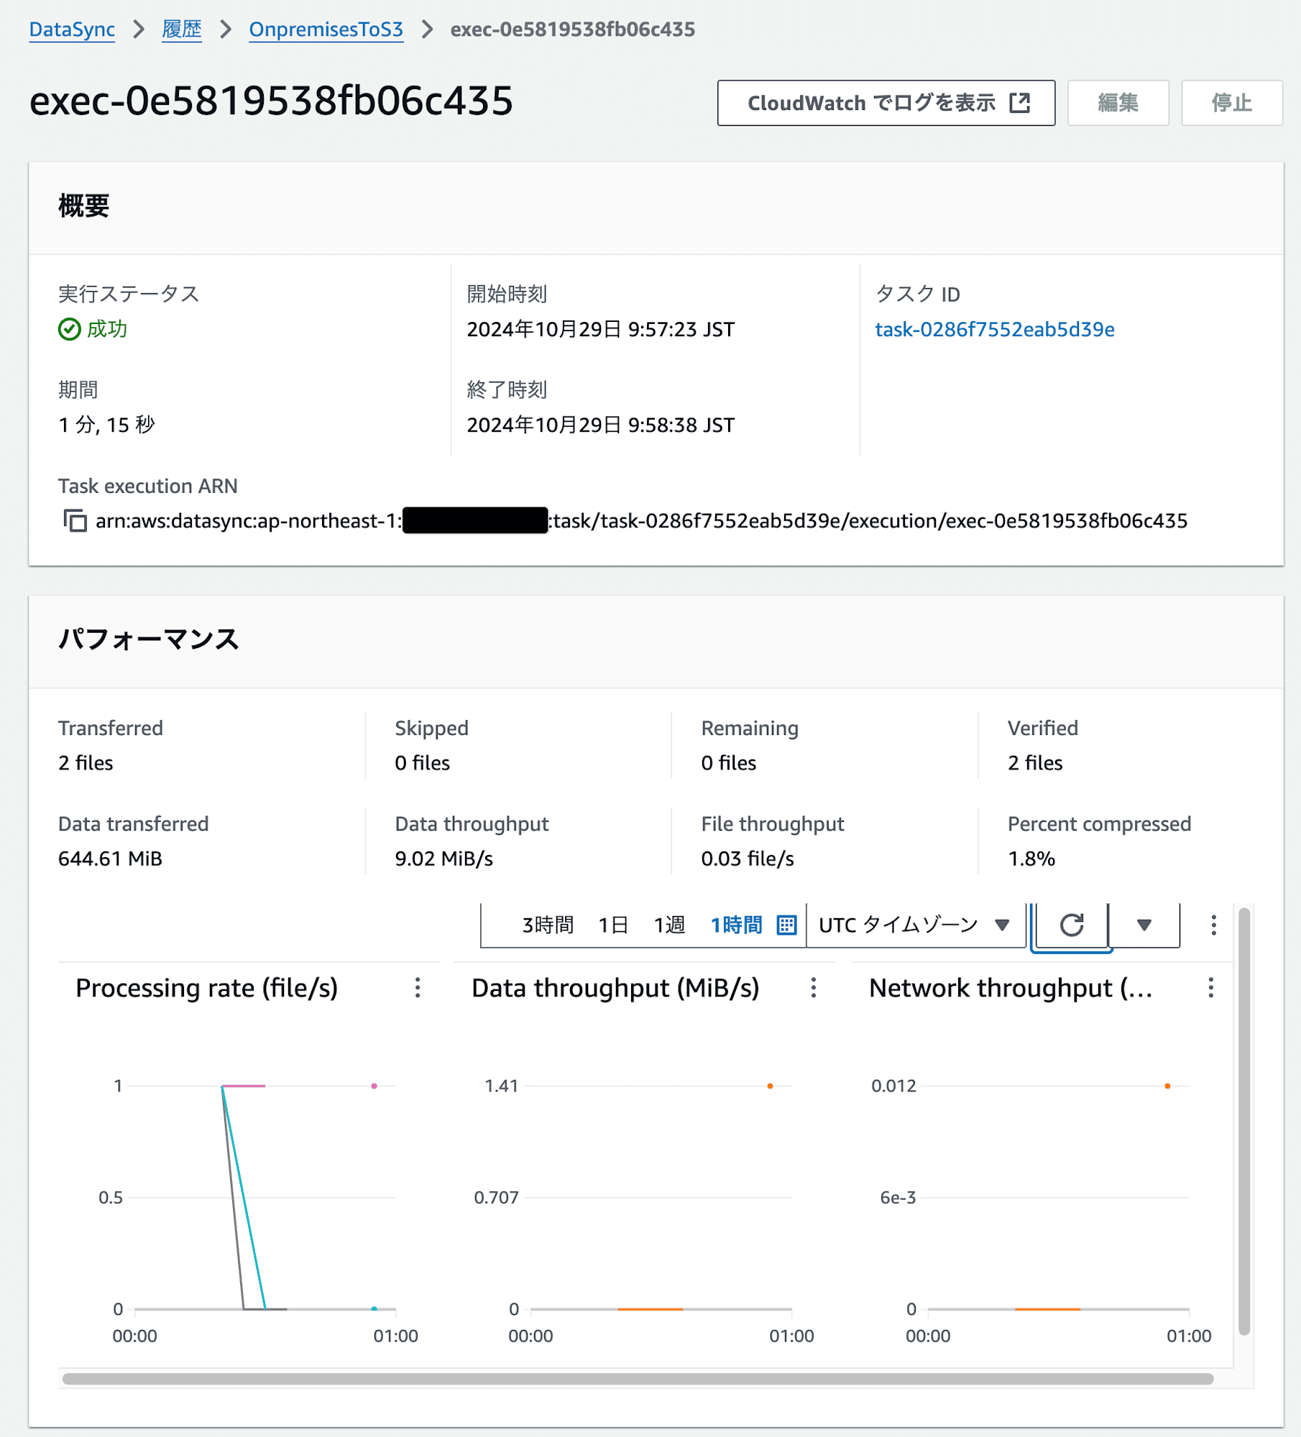The width and height of the screenshot is (1301, 1437).
Task: Click the orange data point in Data throughput graph
Action: coord(770,1086)
